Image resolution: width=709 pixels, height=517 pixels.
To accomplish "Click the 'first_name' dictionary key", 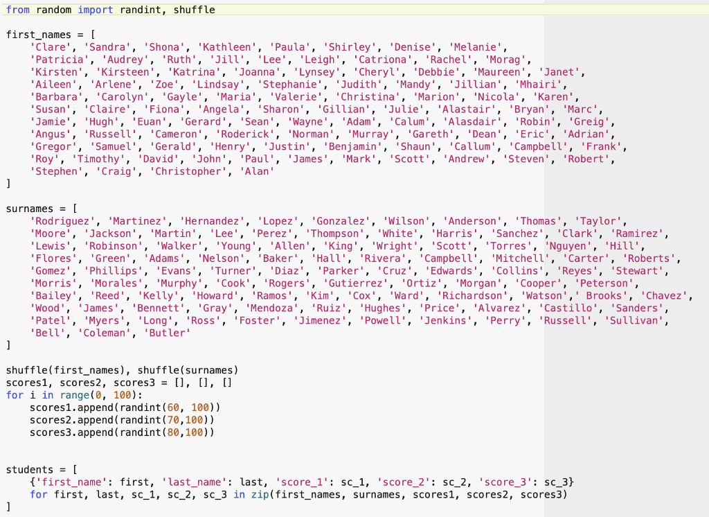I will pyautogui.click(x=71, y=482).
